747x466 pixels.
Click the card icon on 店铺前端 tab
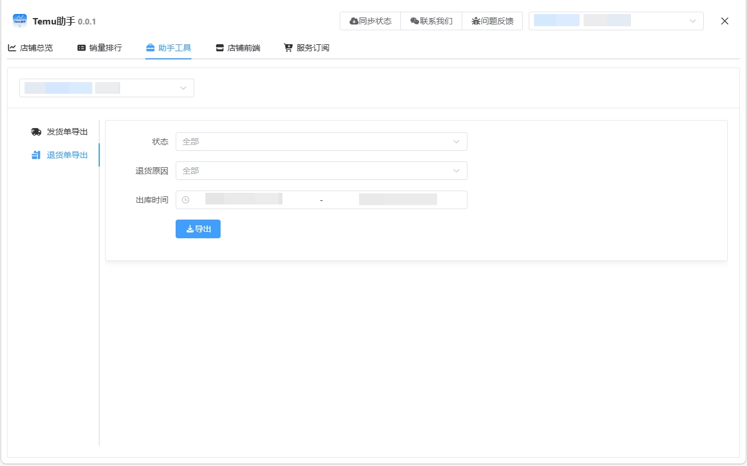[219, 47]
